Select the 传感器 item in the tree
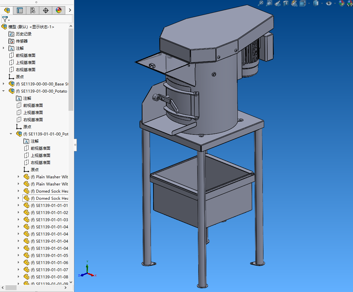Viewport: 353px width, 292px height. [x=21, y=41]
